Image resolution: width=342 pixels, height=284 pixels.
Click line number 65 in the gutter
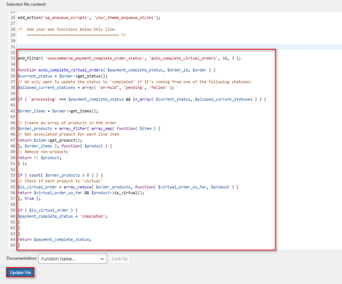click(13, 245)
